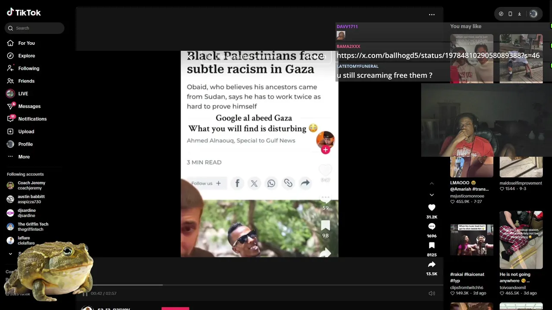Image resolution: width=552 pixels, height=310 pixels.
Task: Share the video with 13.5K shares
Action: pos(432,264)
